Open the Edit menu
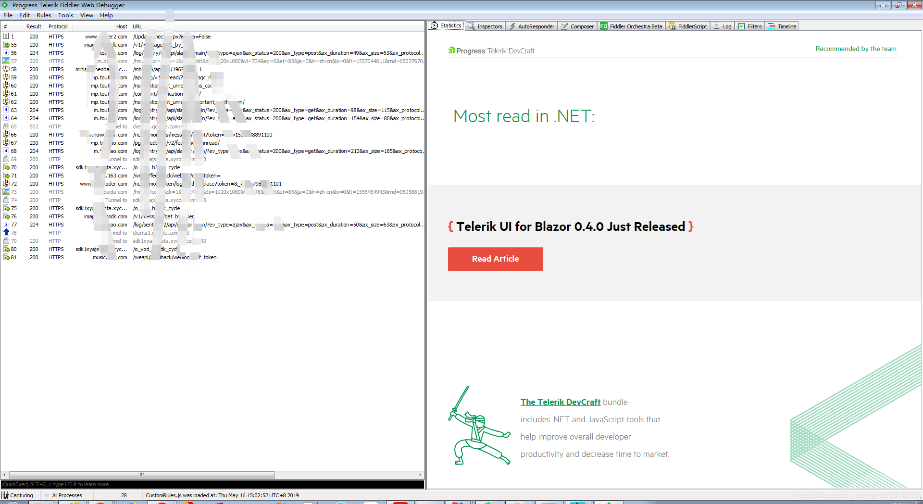923x504 pixels. pyautogui.click(x=25, y=15)
